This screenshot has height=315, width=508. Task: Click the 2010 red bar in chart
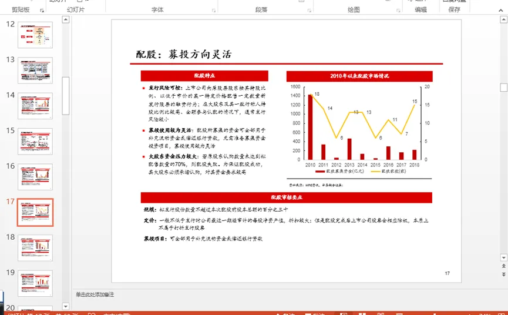[310, 127]
